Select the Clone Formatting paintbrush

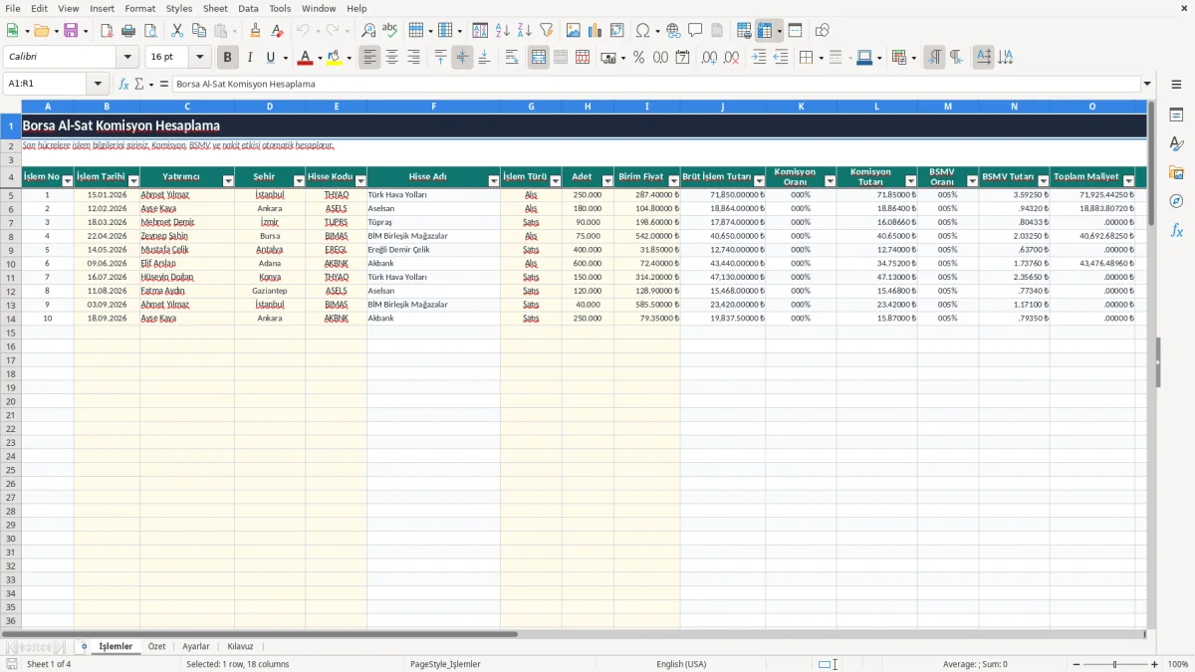point(256,31)
